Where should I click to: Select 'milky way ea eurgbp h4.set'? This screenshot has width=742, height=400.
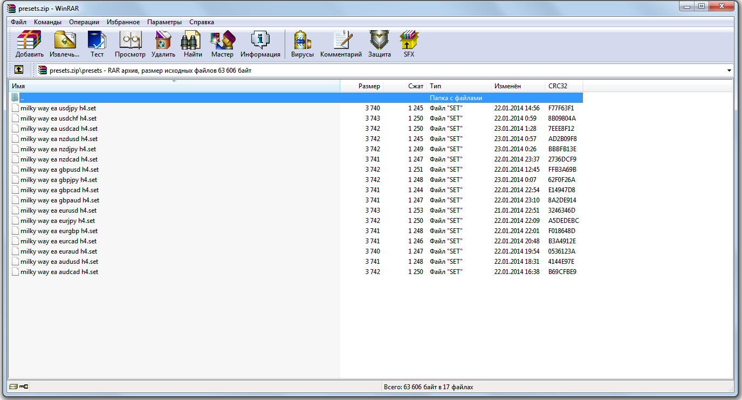pos(59,231)
